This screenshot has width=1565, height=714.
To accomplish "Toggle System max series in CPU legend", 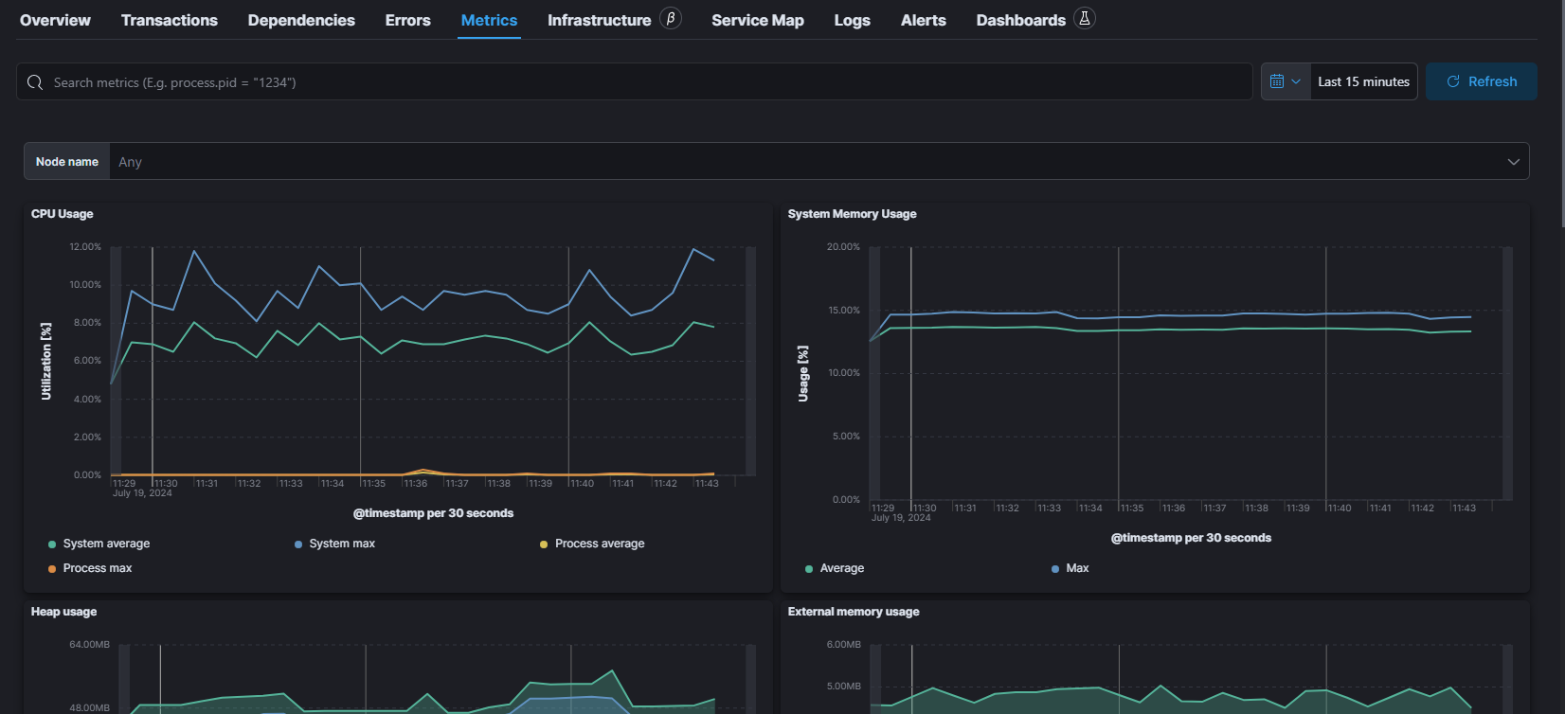I will pos(341,544).
